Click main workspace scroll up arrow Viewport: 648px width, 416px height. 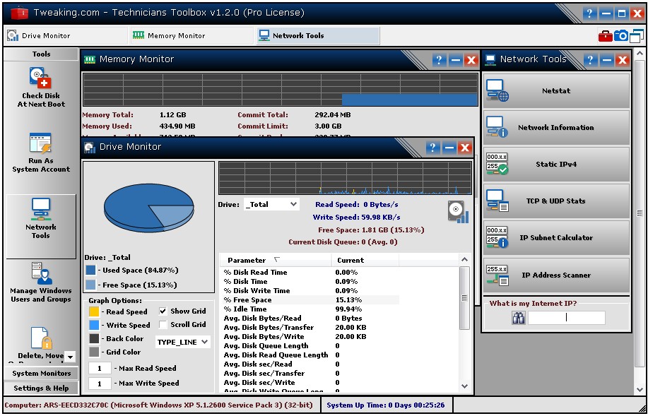pyautogui.click(x=640, y=54)
